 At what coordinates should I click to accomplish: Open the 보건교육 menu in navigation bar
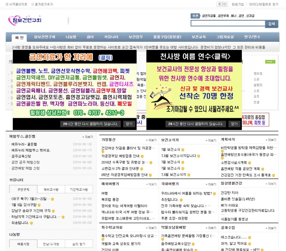coord(199,37)
